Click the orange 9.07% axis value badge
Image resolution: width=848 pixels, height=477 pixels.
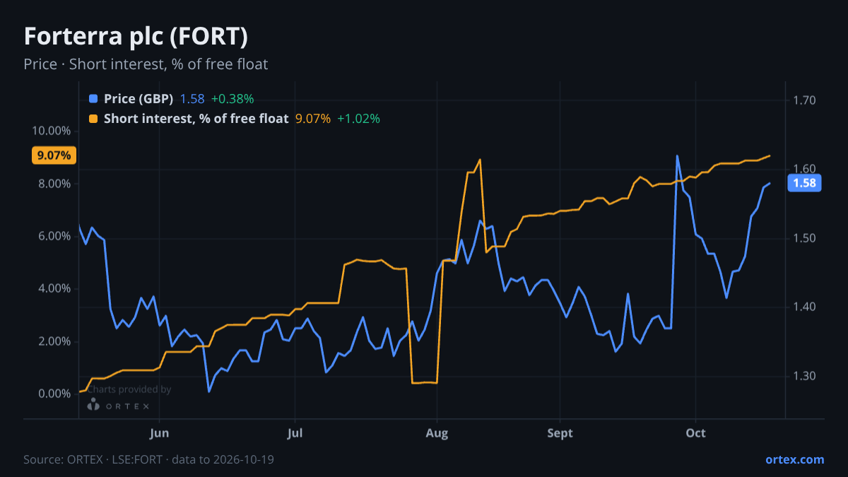54,155
